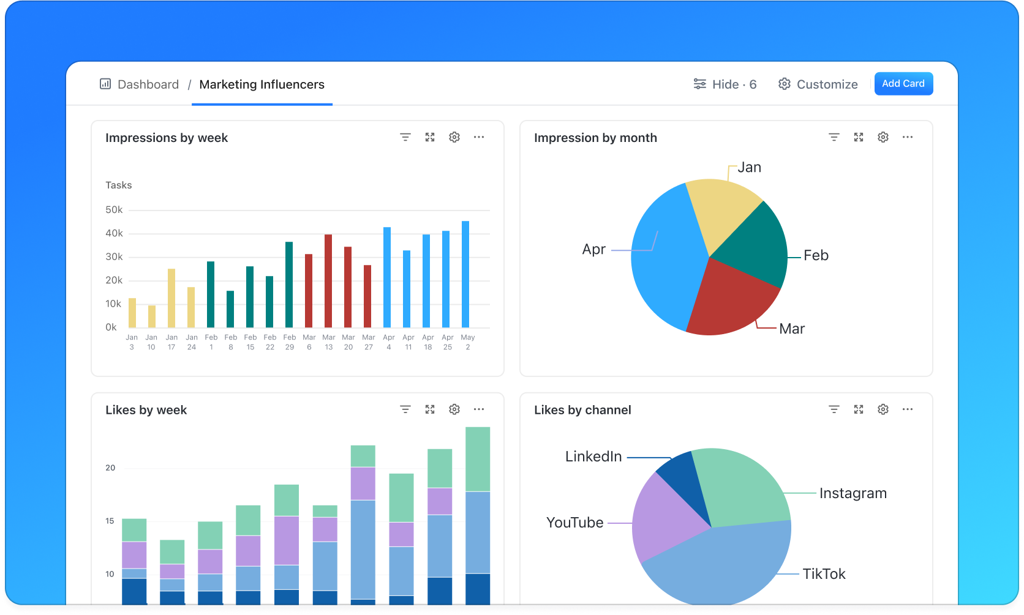Open more options menu on Impression by month
Screen dimensions: 1024x615
click(x=907, y=137)
